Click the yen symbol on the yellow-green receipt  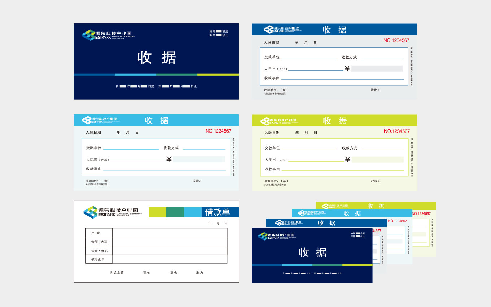tap(348, 160)
